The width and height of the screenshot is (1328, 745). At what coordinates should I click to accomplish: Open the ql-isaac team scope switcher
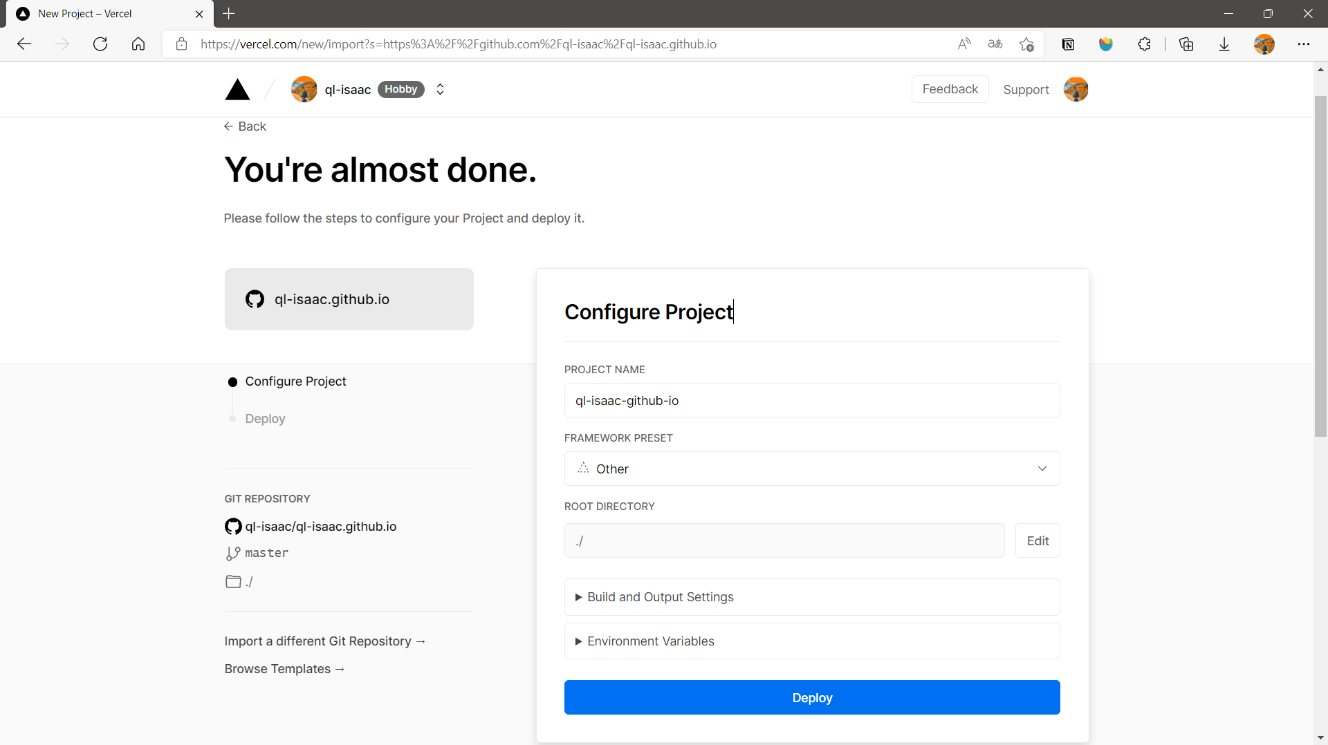point(440,90)
